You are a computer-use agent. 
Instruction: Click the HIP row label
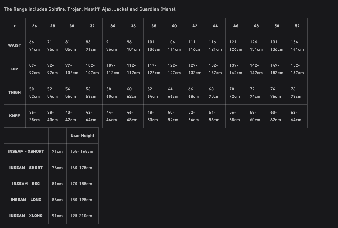tap(15, 69)
